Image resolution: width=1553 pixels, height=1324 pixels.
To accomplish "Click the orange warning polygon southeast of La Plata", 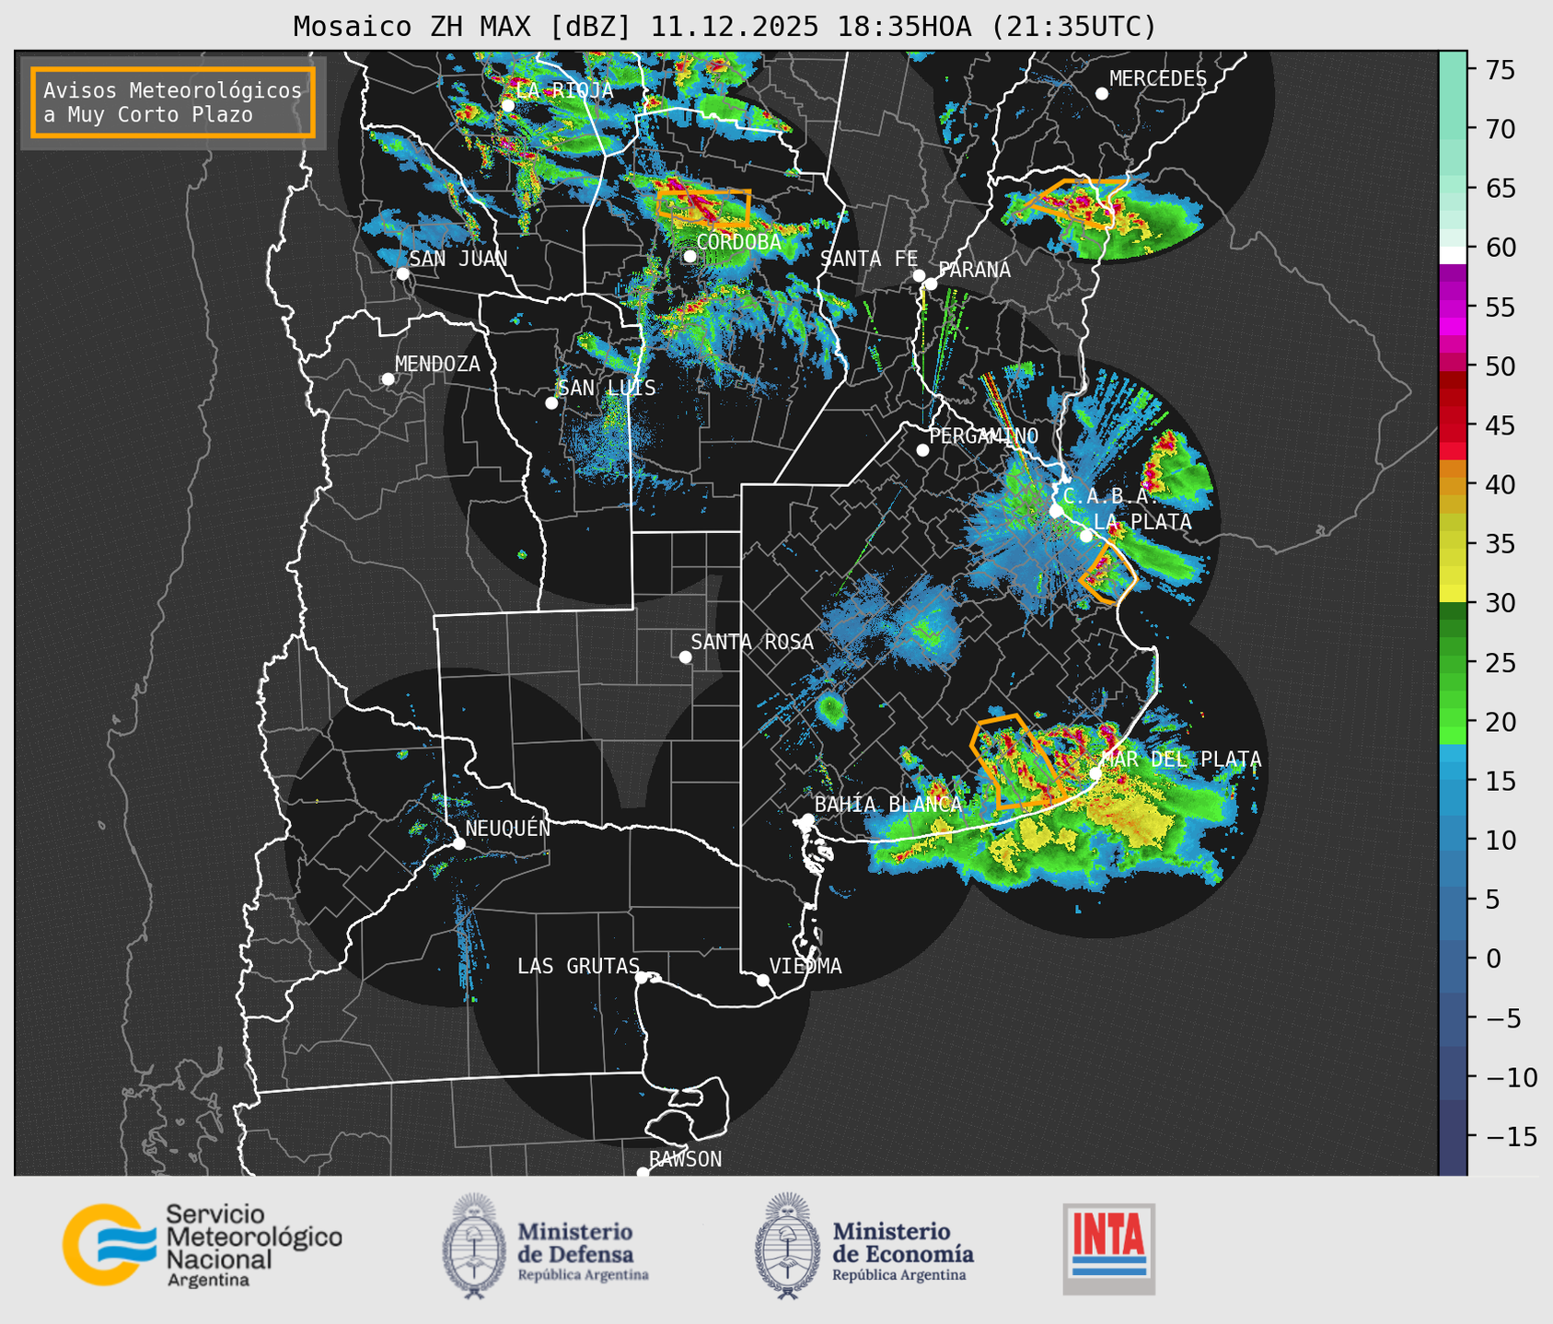I will (1108, 573).
